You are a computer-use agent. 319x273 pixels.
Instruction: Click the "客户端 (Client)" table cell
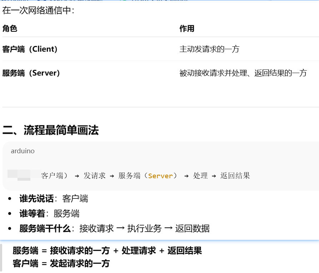pos(30,49)
